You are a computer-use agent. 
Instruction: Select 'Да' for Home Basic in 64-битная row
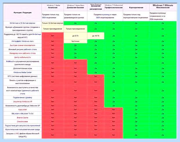tap(75, 23)
